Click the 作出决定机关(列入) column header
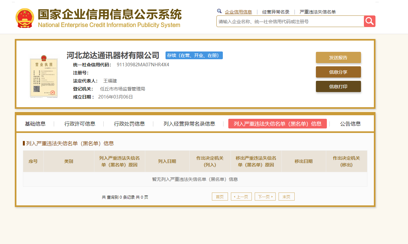Screen dimensions: 408x244 click(x=210, y=161)
